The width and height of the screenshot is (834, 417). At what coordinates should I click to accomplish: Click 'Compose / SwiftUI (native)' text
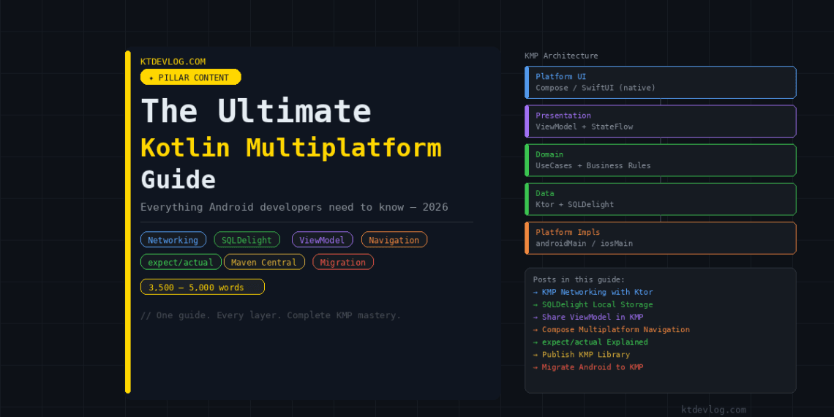click(x=596, y=88)
